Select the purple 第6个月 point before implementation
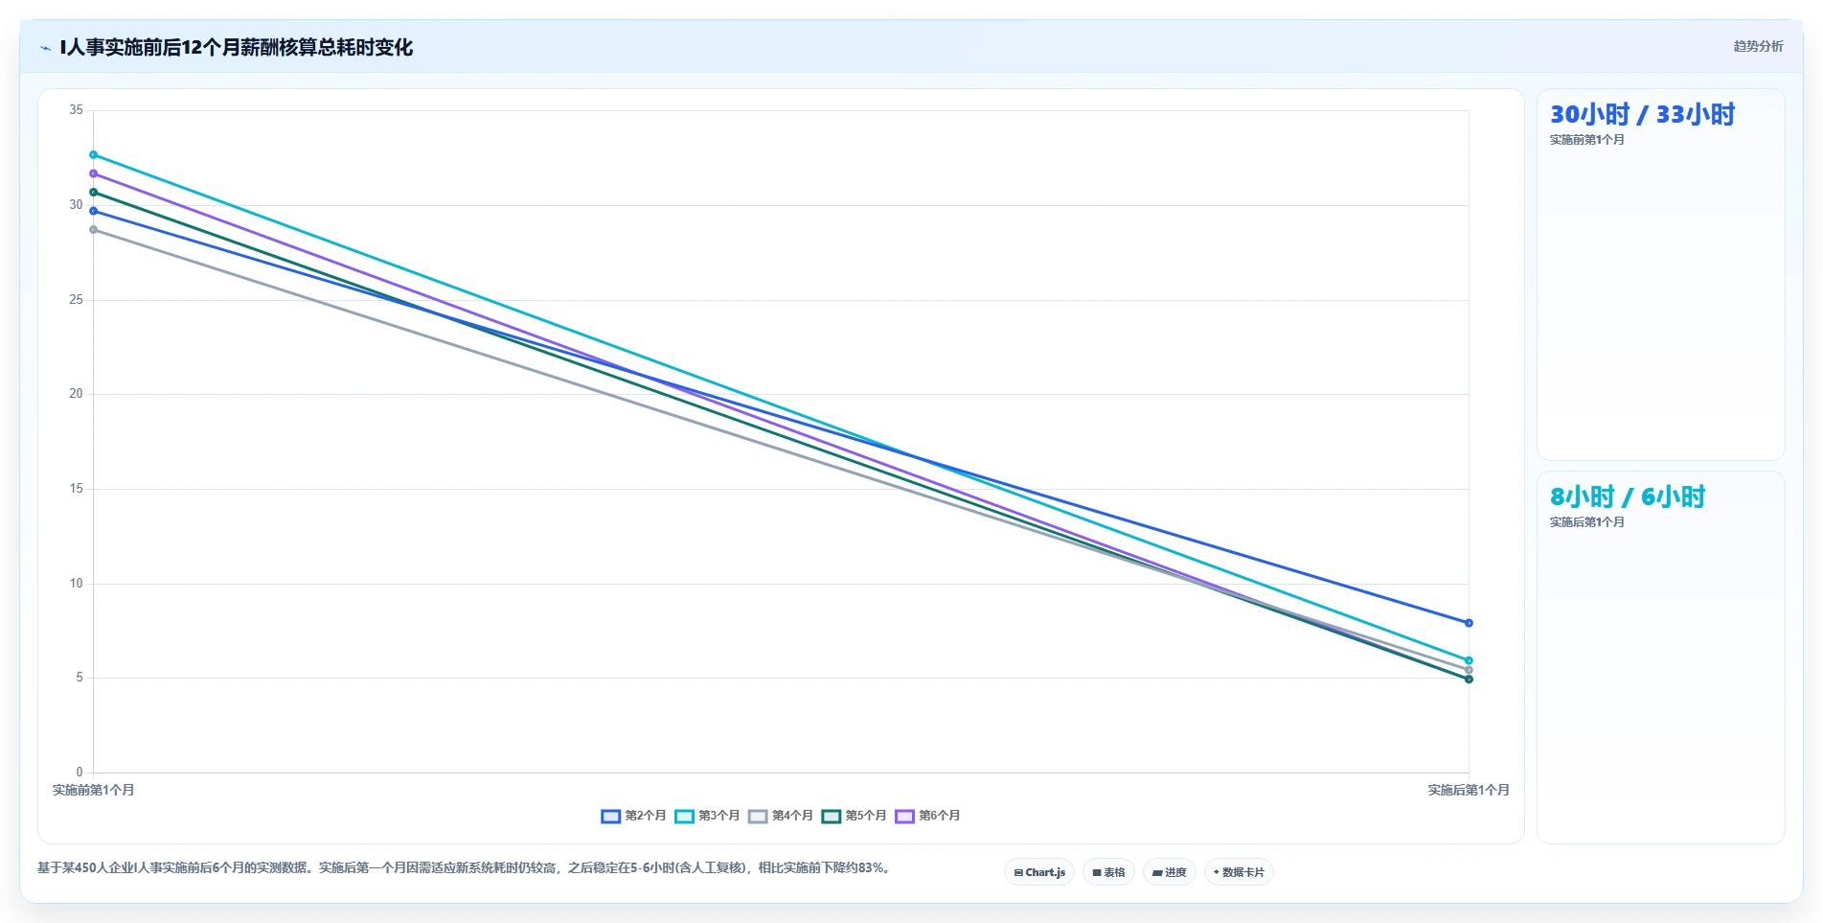This screenshot has height=923, width=1823. click(93, 173)
